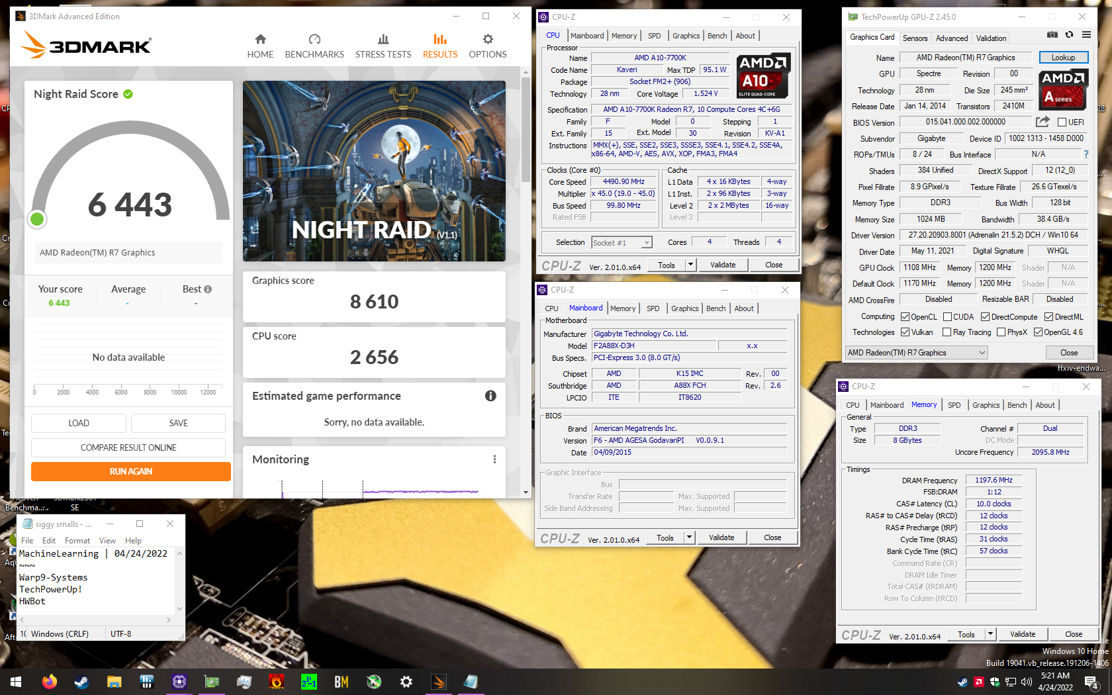Toggle the OpenCL checkbox
This screenshot has width=1112, height=695.
point(905,317)
